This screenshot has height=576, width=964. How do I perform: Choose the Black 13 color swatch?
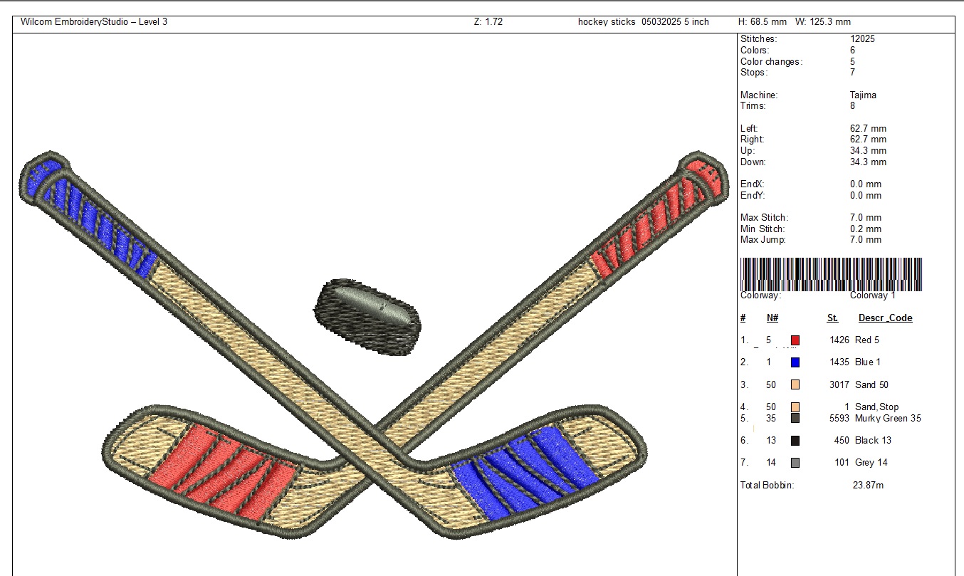point(795,441)
